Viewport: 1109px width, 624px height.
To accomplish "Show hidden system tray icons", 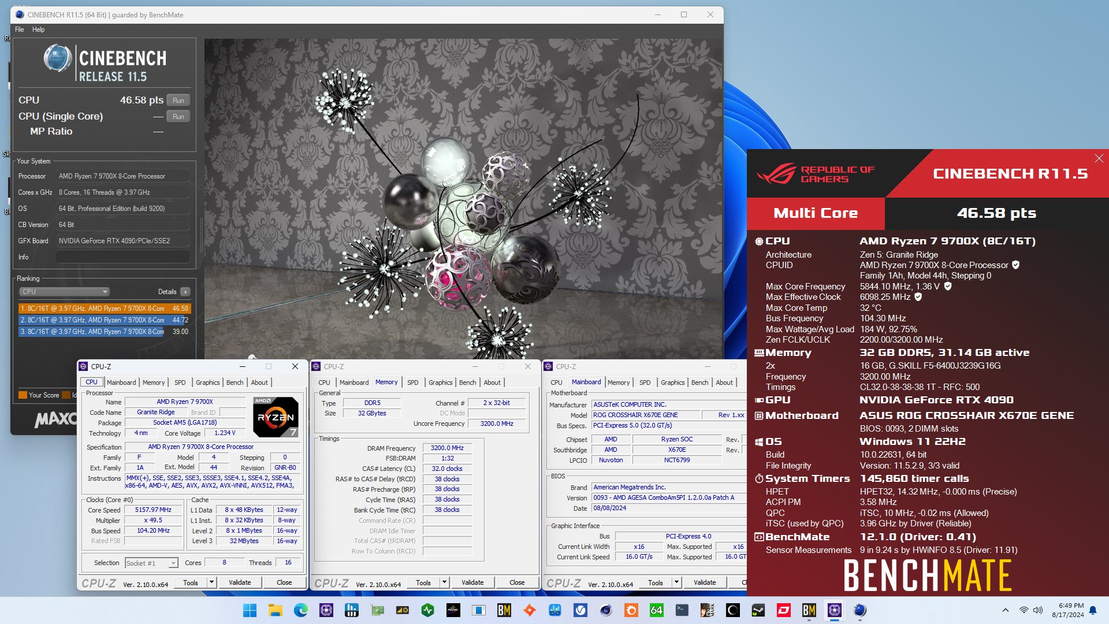I will tap(1005, 610).
